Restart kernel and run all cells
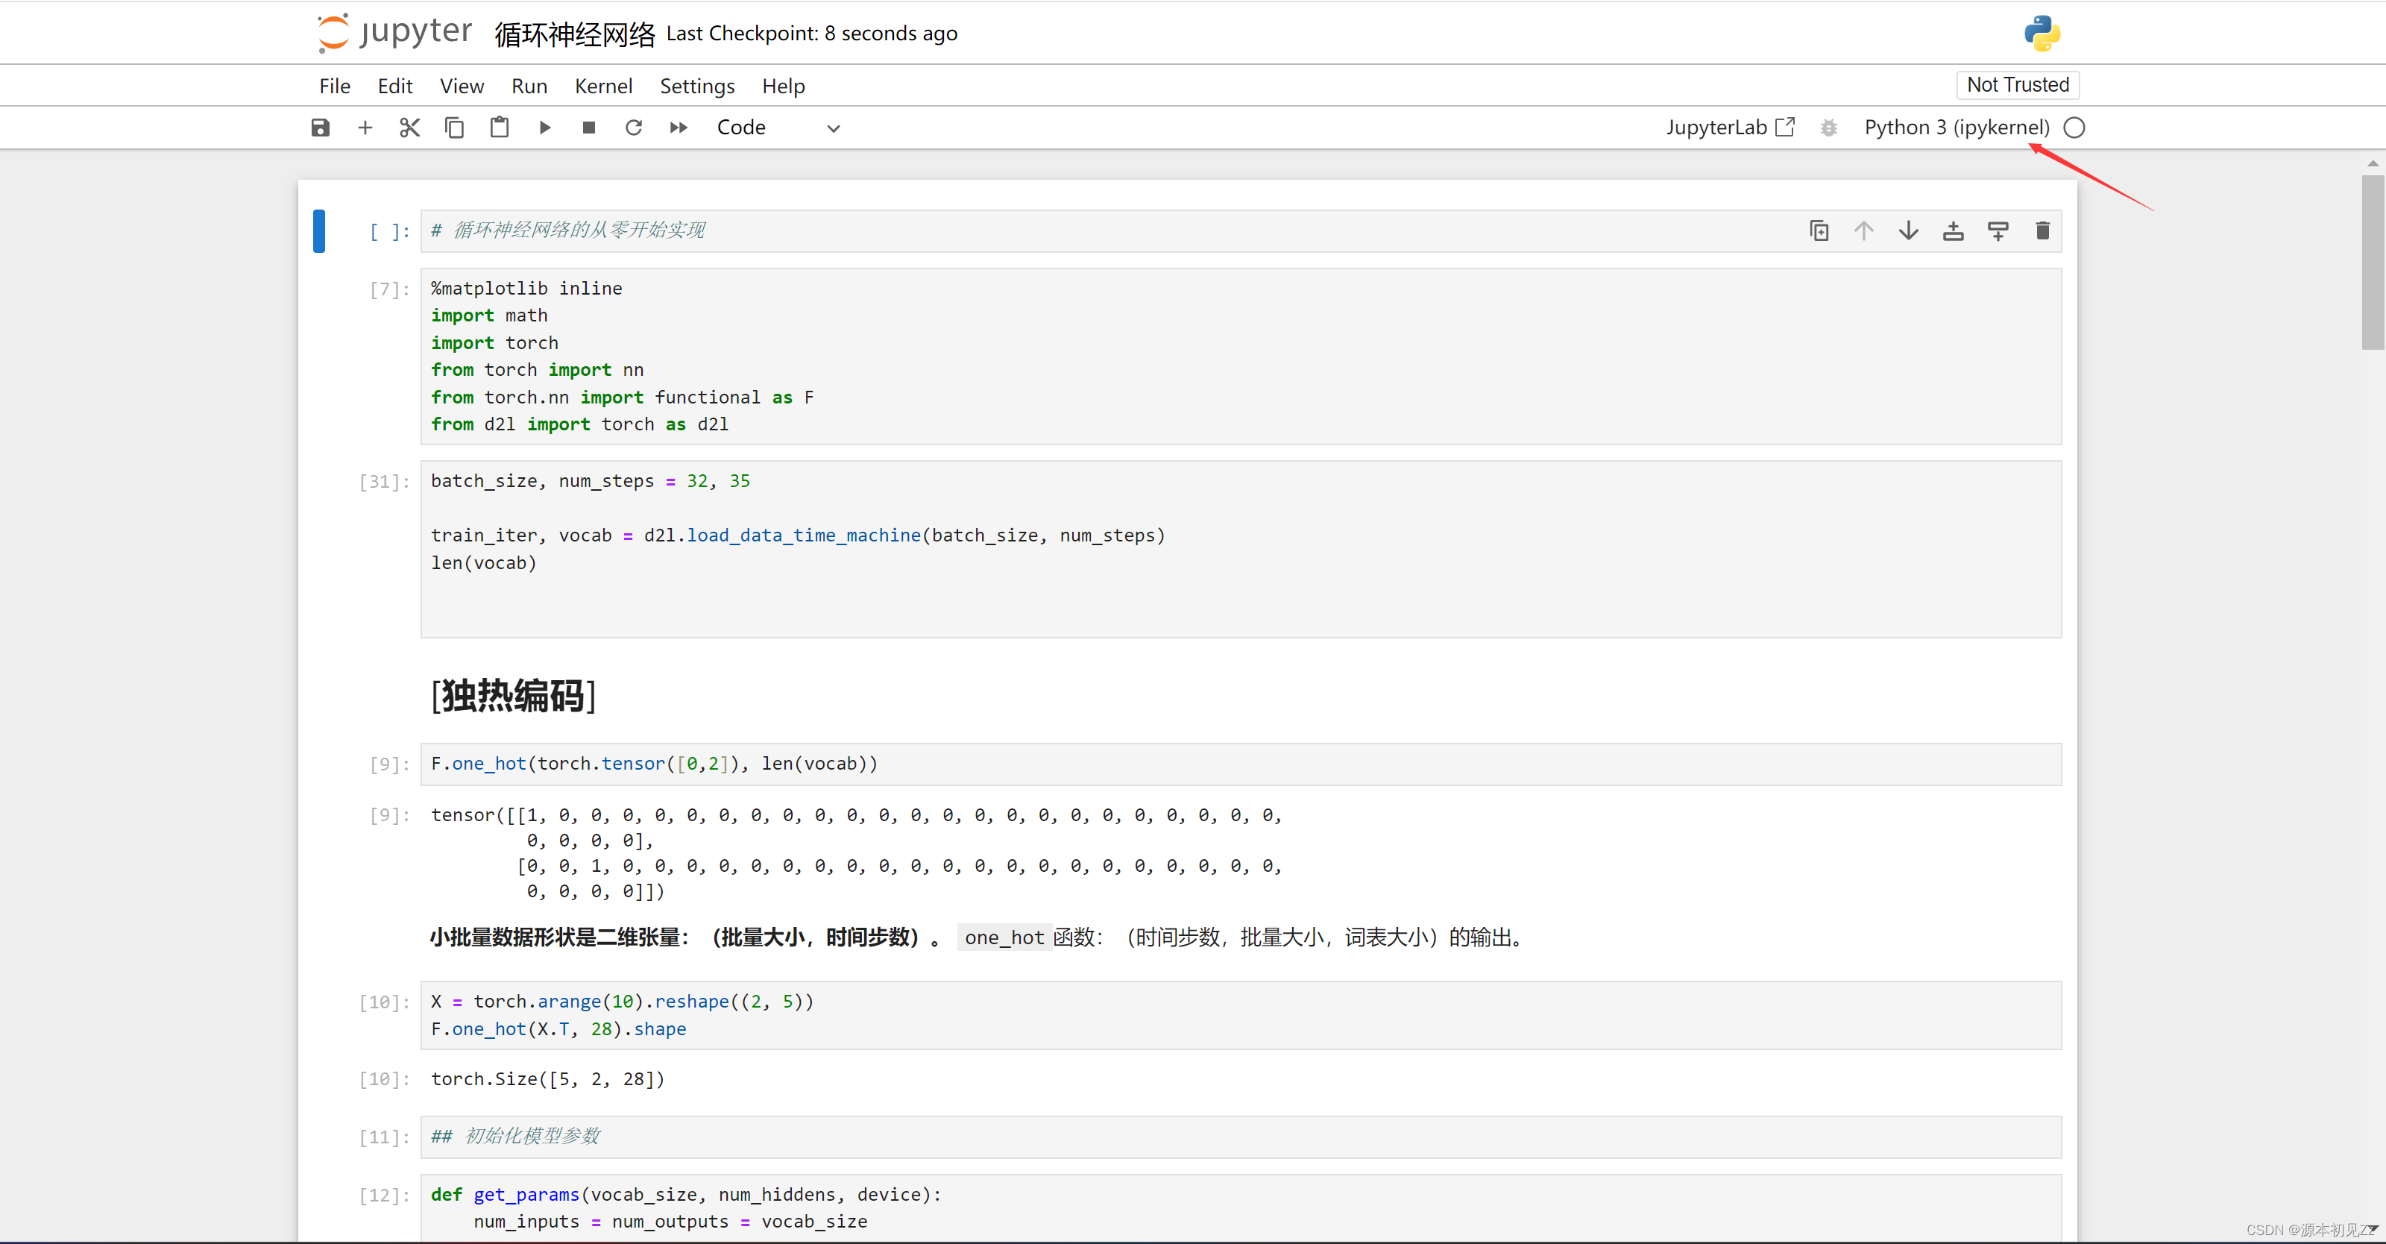 pyautogui.click(x=678, y=128)
